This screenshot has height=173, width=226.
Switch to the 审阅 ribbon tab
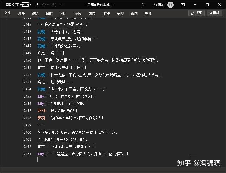tap(120, 13)
